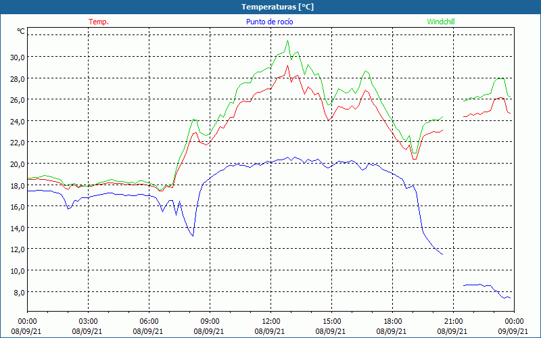Click the 09:00 time axis label
This screenshot has width=541, height=338.
tap(210, 322)
